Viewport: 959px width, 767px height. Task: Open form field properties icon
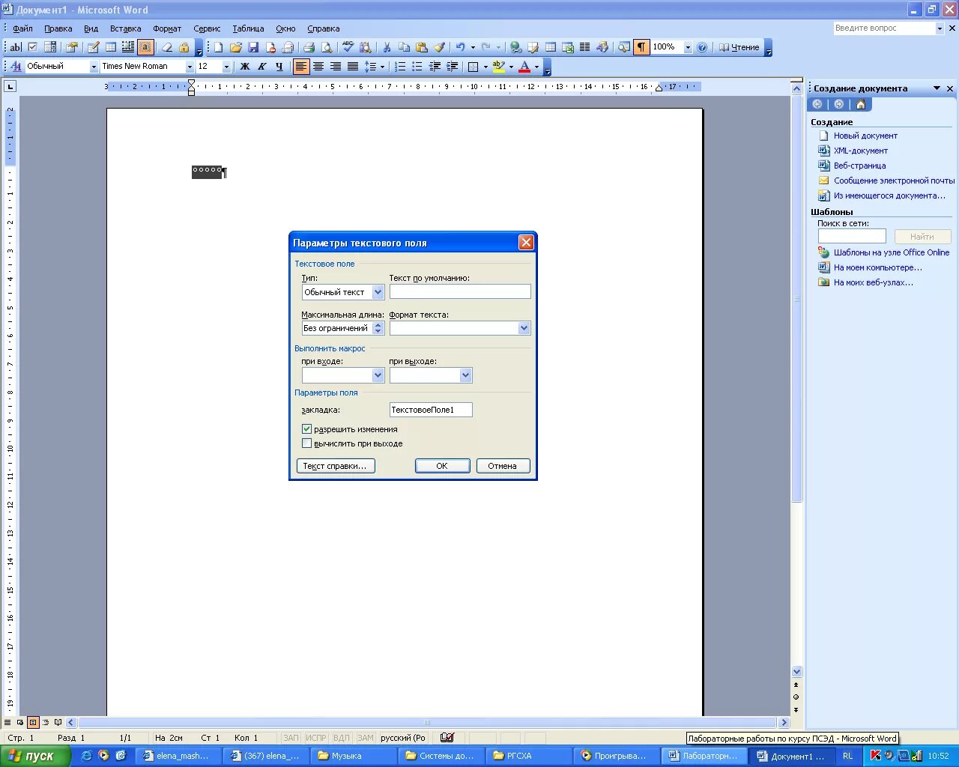pos(71,47)
